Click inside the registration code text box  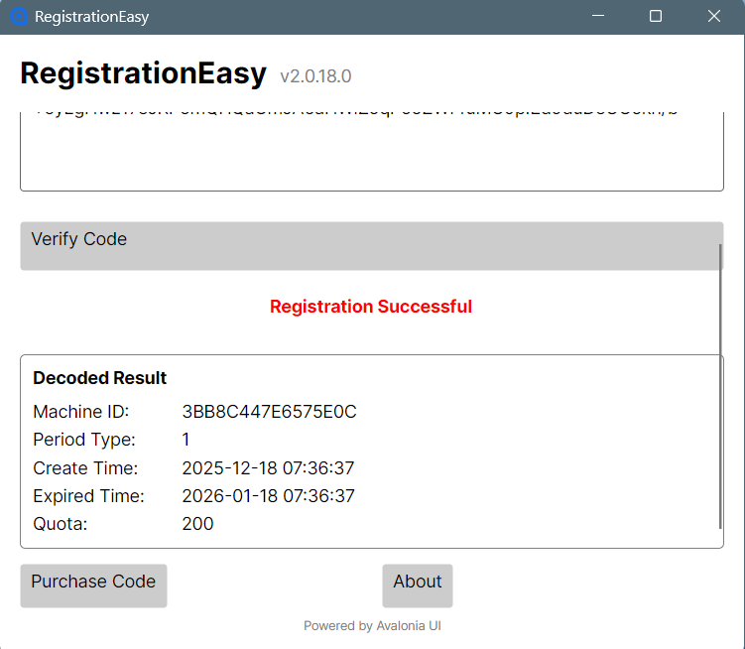[371, 149]
